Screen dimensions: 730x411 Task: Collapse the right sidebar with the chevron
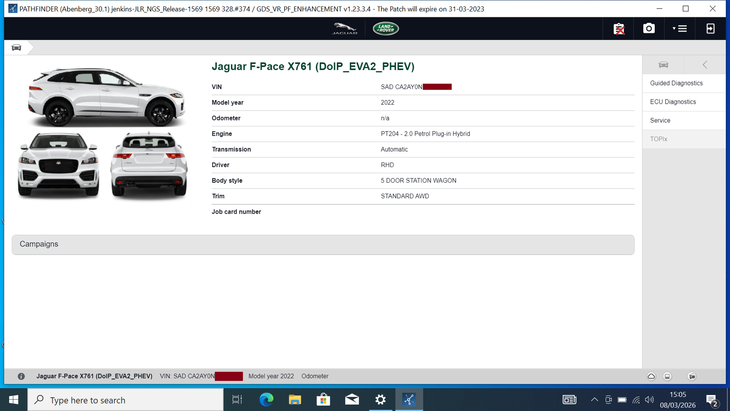tap(705, 64)
